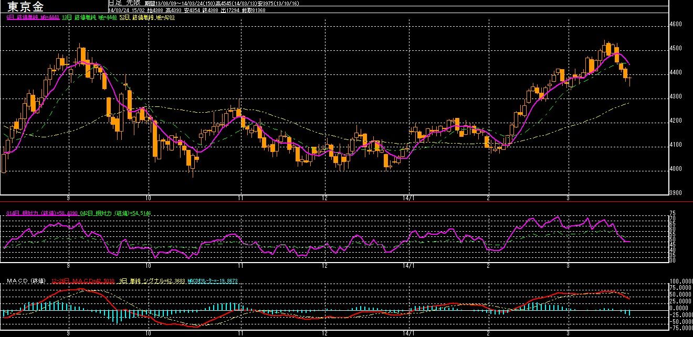Select the 9日 単純 シグナル=62.3683 legend
Viewport: 693px width, 337px height.
[x=151, y=281]
